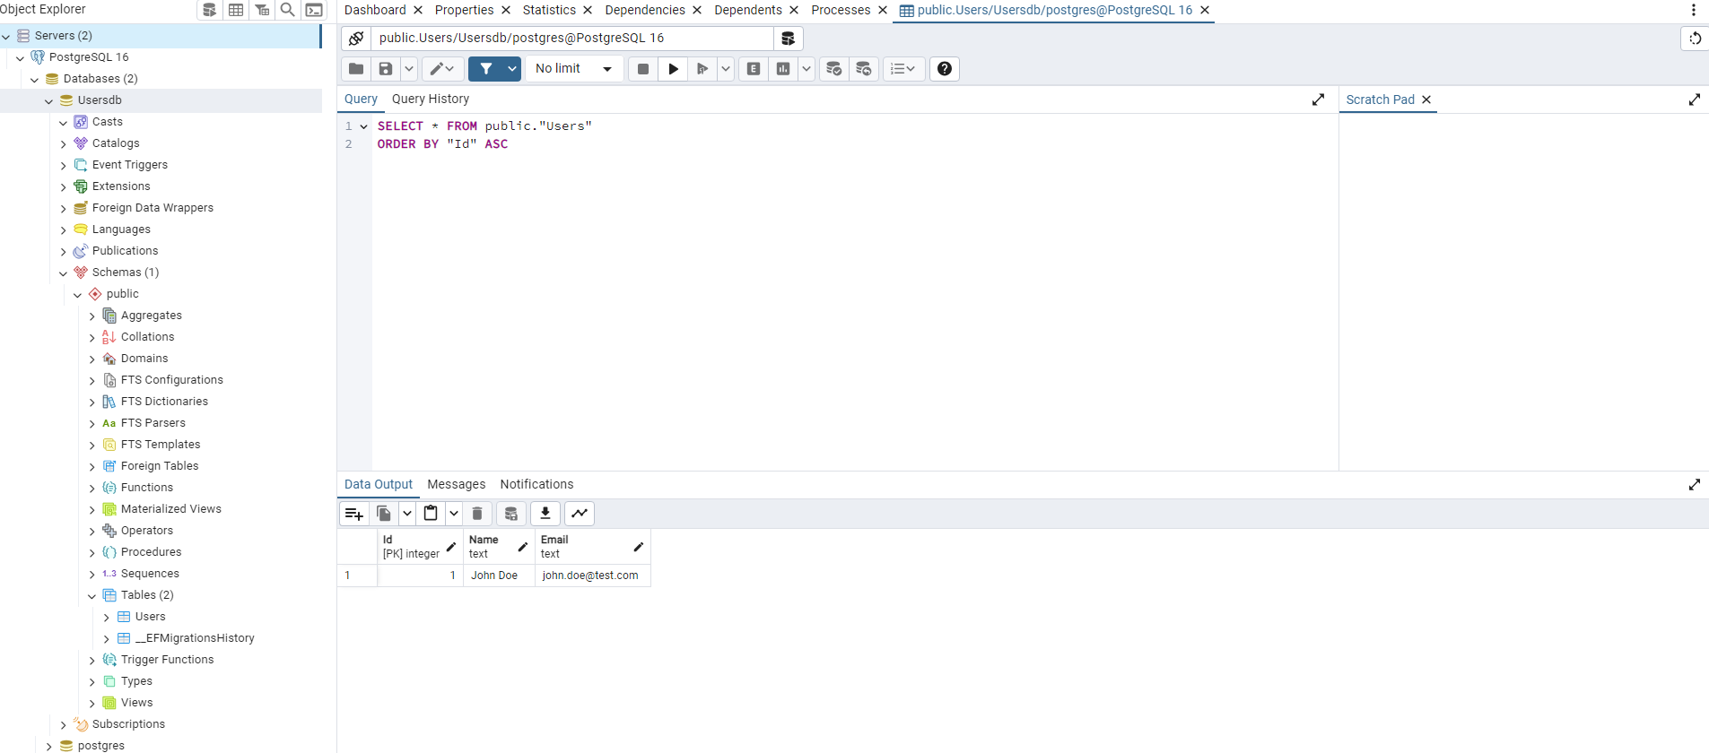Switch to the Dashboard tab
Image resolution: width=1709 pixels, height=753 pixels.
pyautogui.click(x=375, y=10)
